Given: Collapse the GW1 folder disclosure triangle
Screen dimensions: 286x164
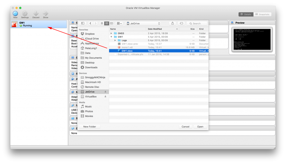Looking at the screenshot, I should pyautogui.click(x=111, y=36).
